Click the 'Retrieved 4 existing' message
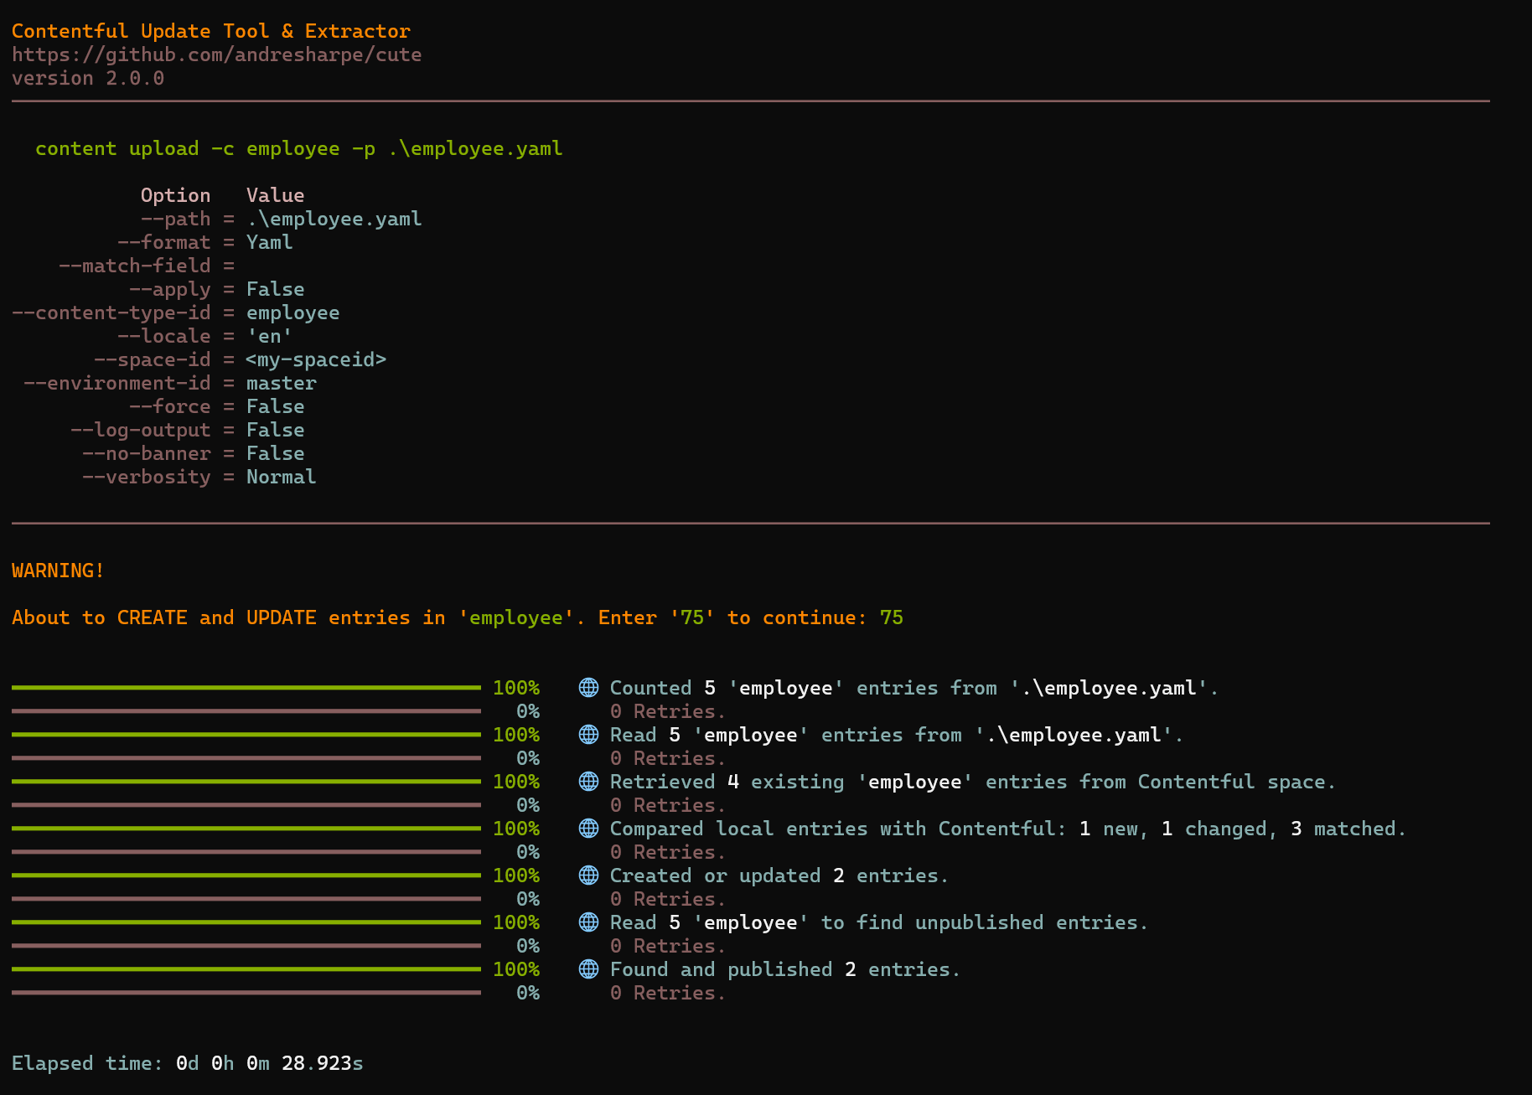Image resolution: width=1532 pixels, height=1095 pixels. click(x=973, y=782)
